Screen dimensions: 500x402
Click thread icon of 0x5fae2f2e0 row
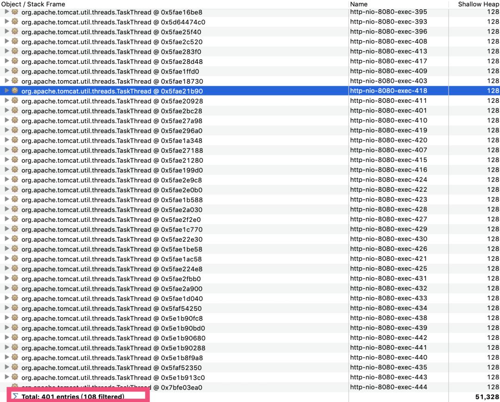[x=15, y=220]
